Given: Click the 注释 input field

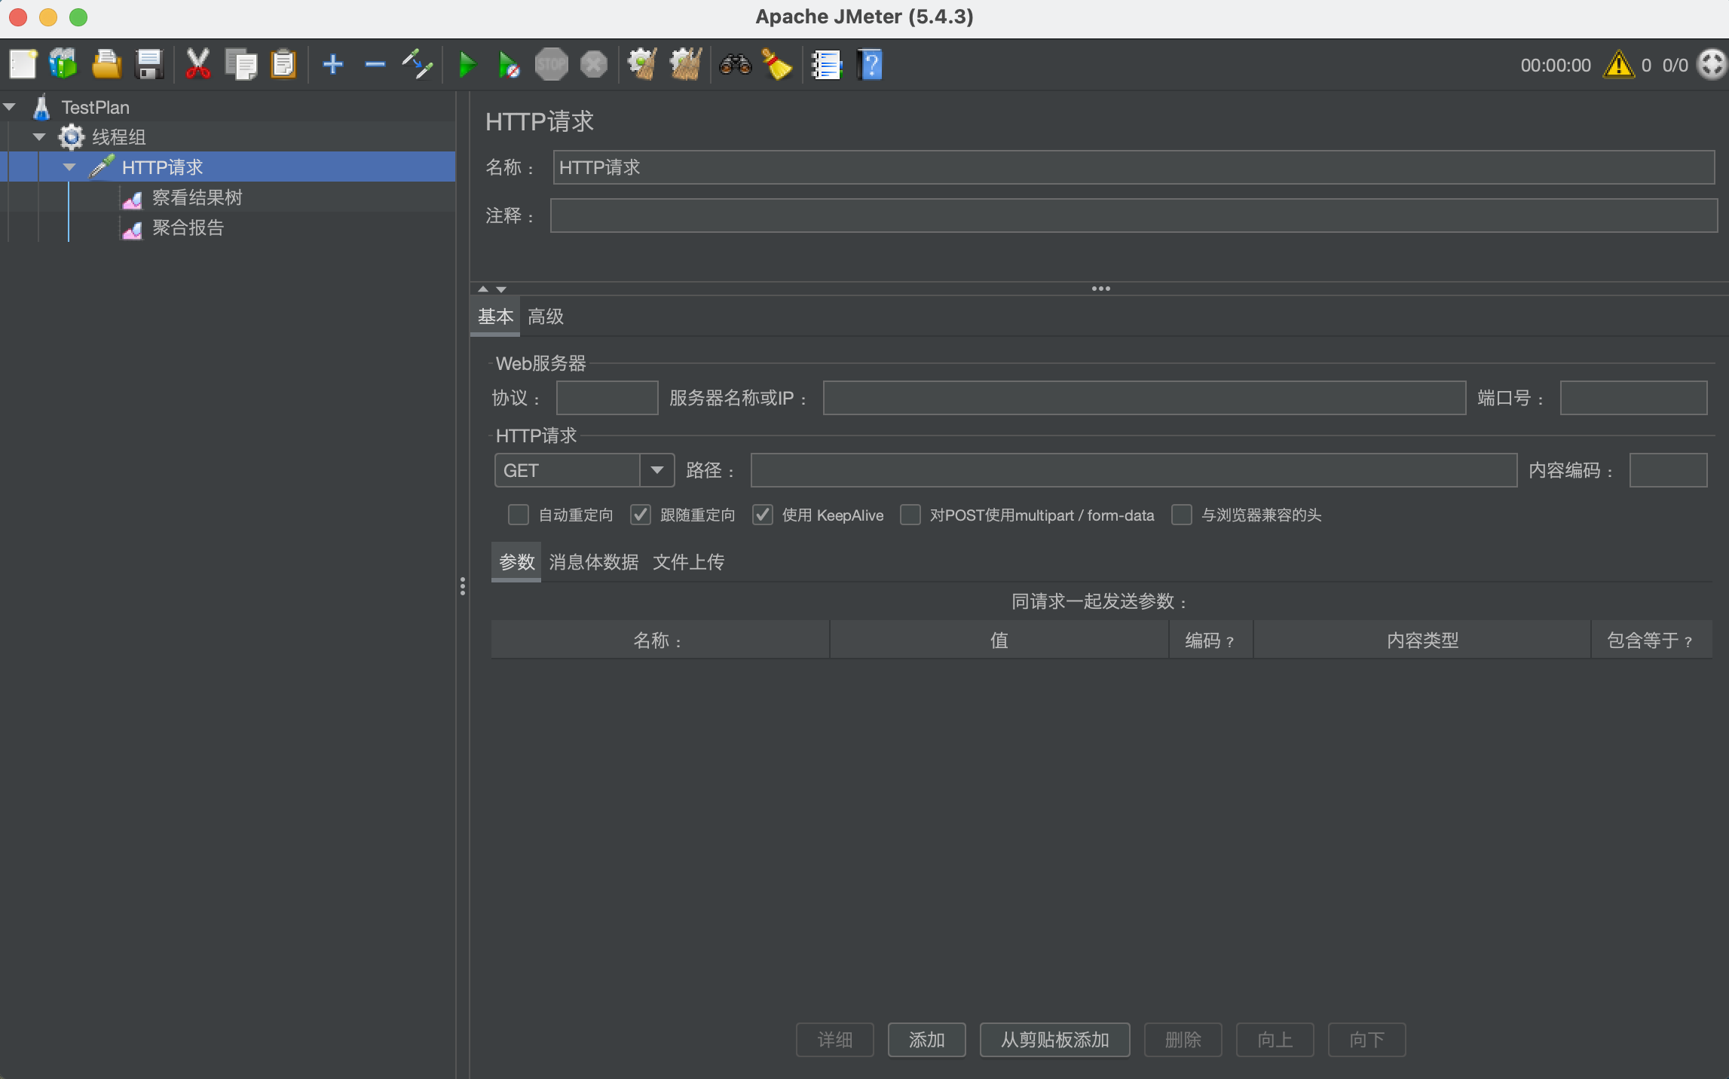Looking at the screenshot, I should 1134,215.
